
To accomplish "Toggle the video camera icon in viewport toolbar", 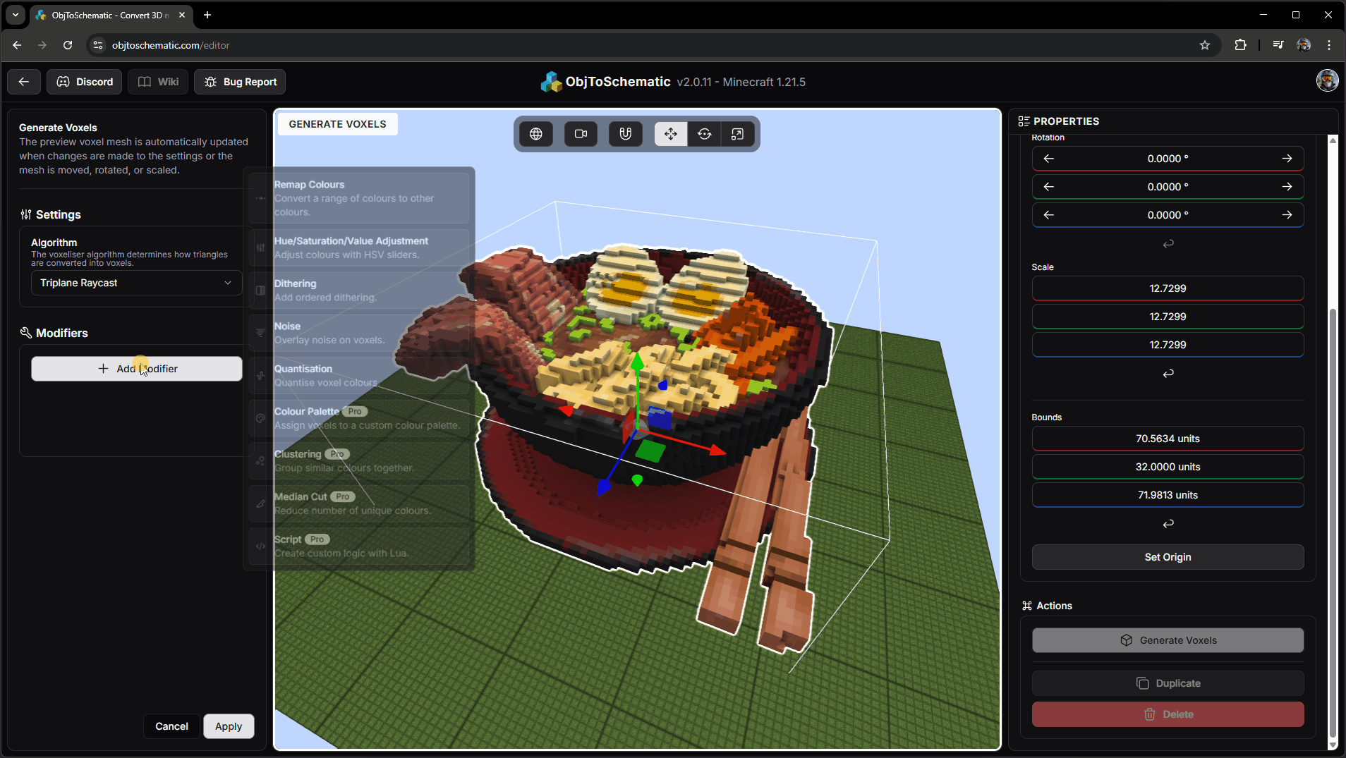I will (x=581, y=134).
